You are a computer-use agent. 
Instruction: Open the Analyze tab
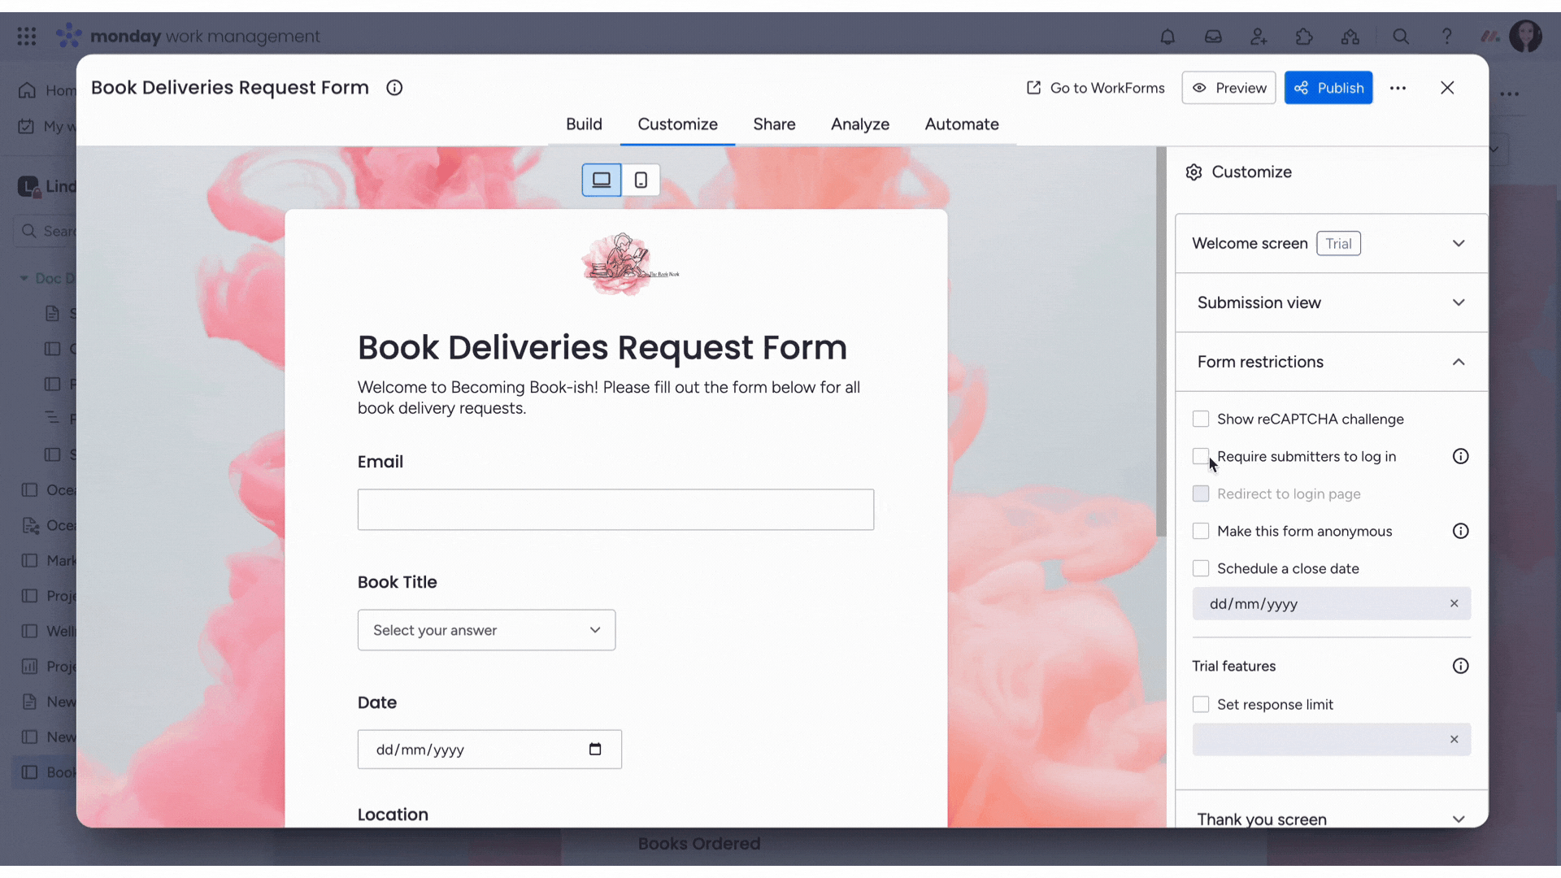(x=860, y=124)
